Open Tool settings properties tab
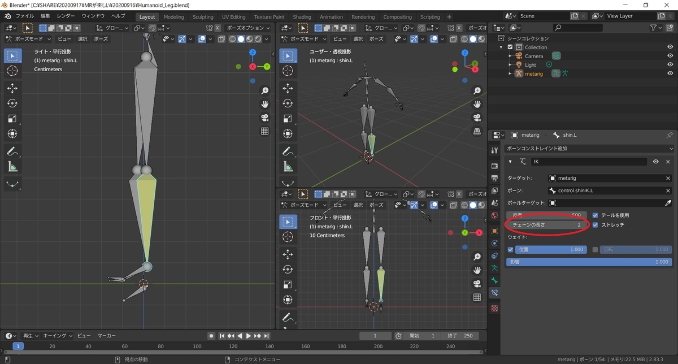Image resolution: width=678 pixels, height=364 pixels. (495, 150)
